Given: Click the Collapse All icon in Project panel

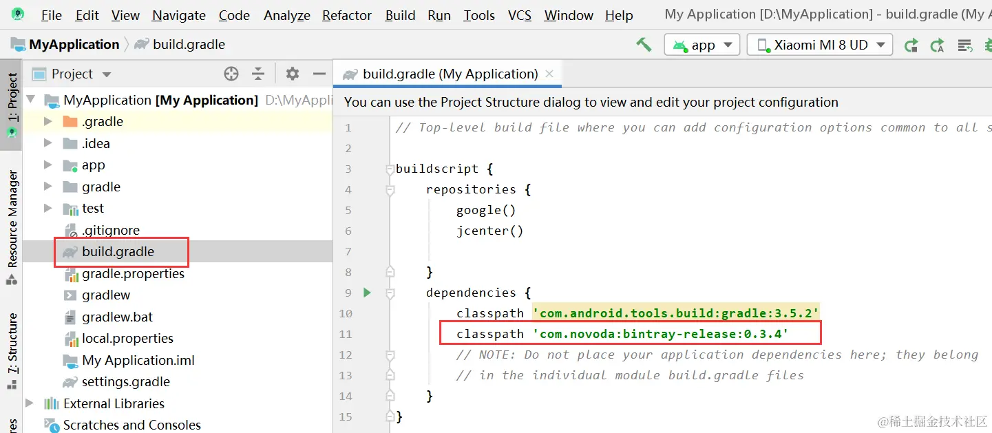Looking at the screenshot, I should click(x=258, y=74).
